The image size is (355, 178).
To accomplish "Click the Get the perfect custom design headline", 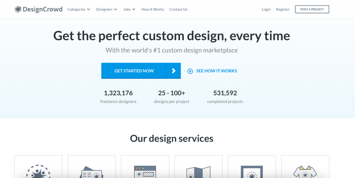I will pyautogui.click(x=171, y=36).
